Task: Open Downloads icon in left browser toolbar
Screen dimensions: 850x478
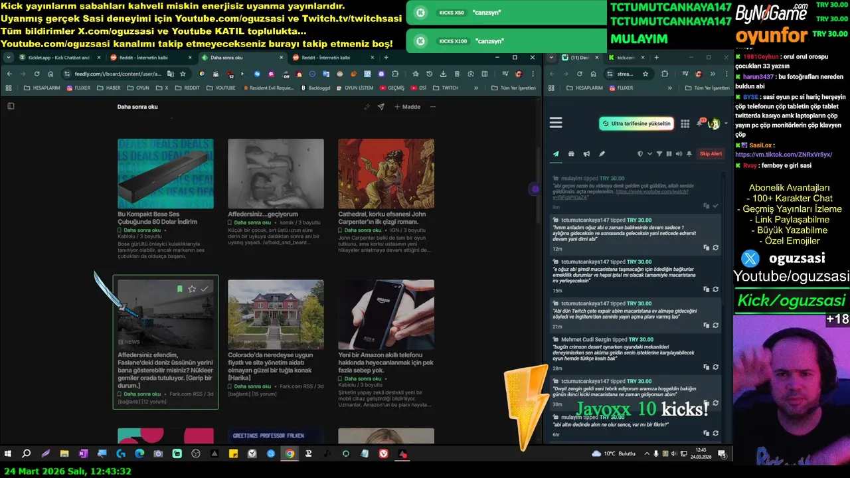Action: (x=444, y=74)
